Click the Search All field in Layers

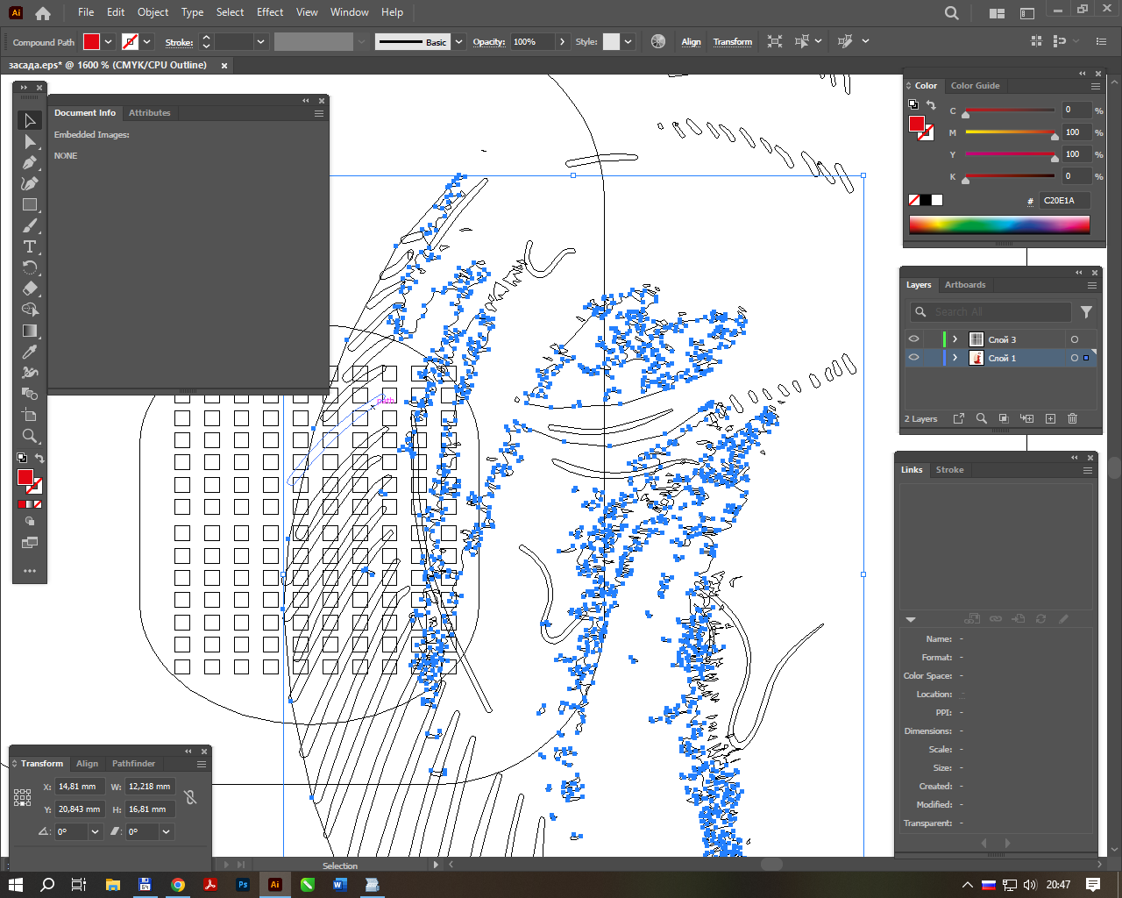991,311
